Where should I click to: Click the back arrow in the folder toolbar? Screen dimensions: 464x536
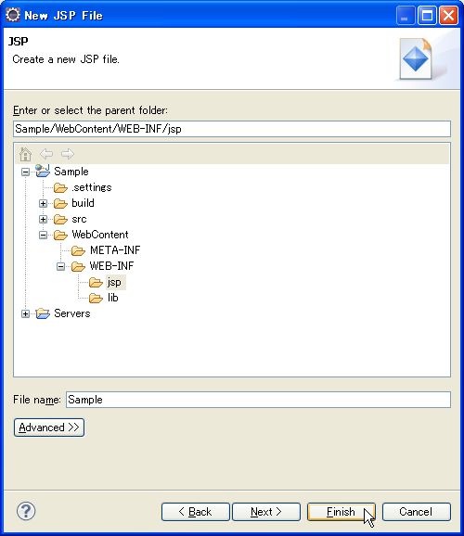(x=46, y=154)
